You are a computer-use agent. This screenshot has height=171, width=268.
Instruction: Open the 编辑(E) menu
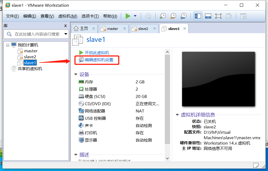[x=29, y=16]
